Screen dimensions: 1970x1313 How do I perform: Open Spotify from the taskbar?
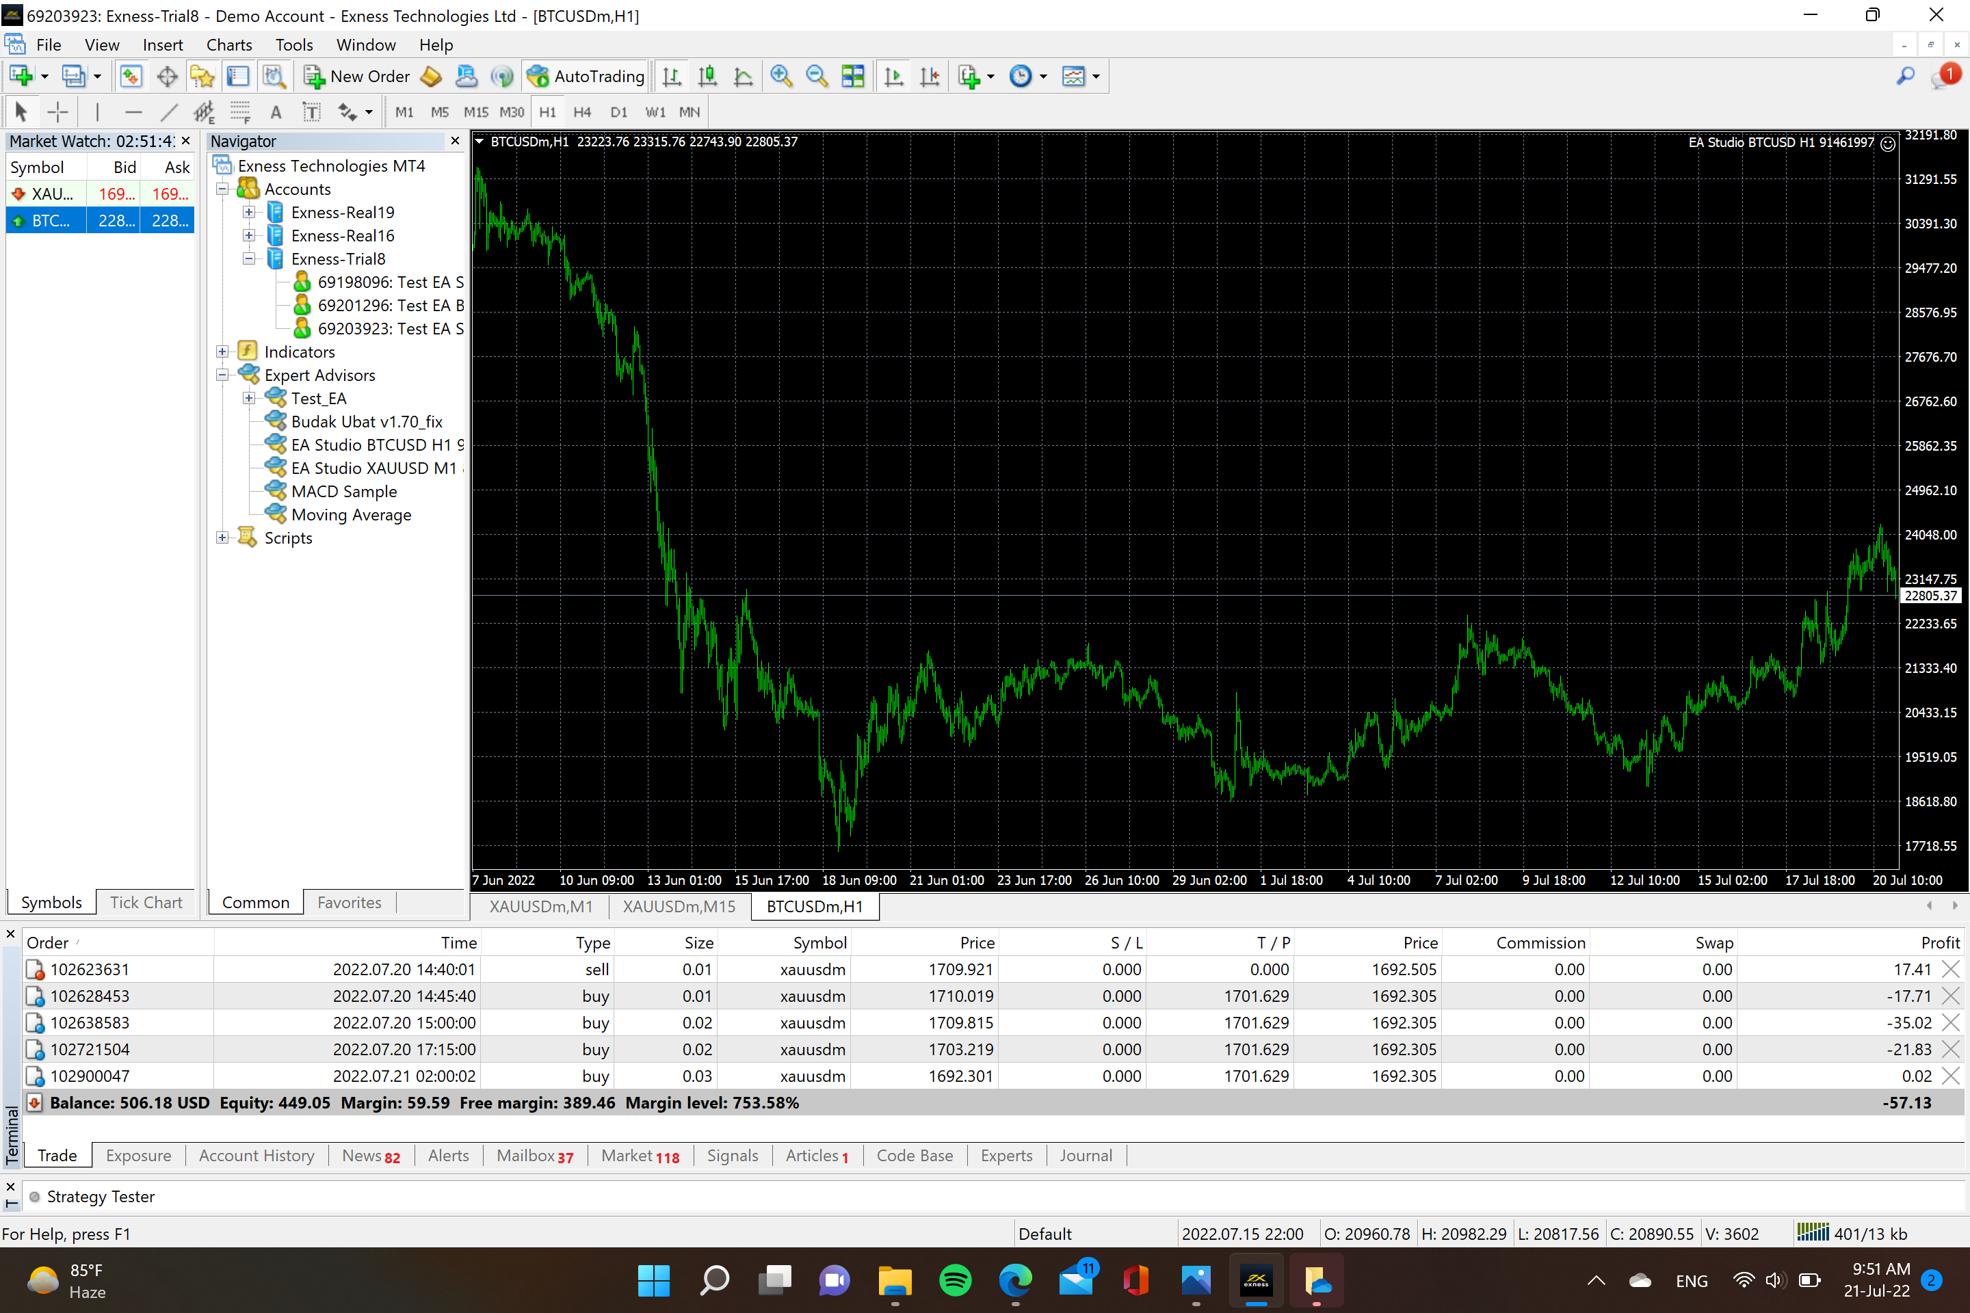tap(955, 1280)
